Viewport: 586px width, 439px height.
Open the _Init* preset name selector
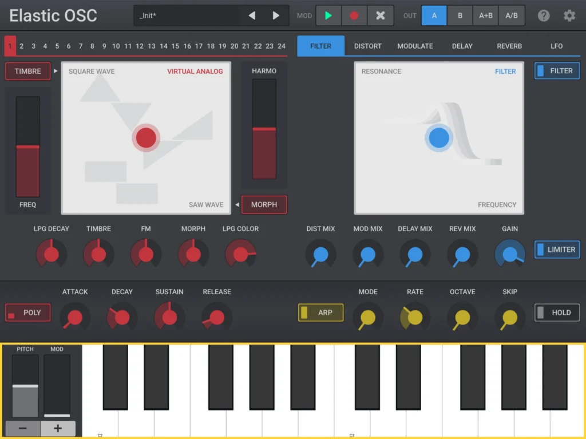point(187,15)
